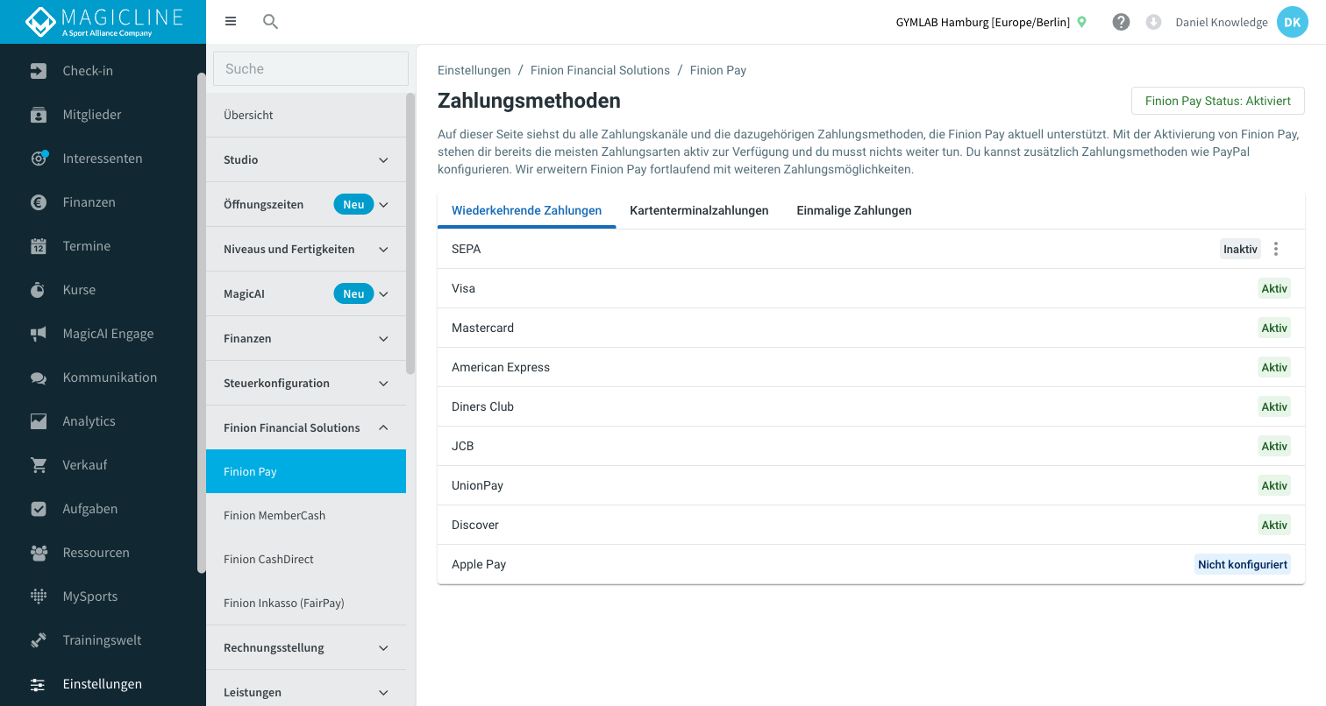Click the settings menu scrollbar
This screenshot has height=706, width=1326.
[x=410, y=234]
